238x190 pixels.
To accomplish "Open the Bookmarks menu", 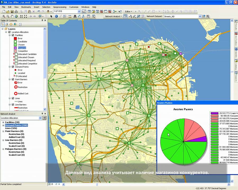I will tap(26, 7).
